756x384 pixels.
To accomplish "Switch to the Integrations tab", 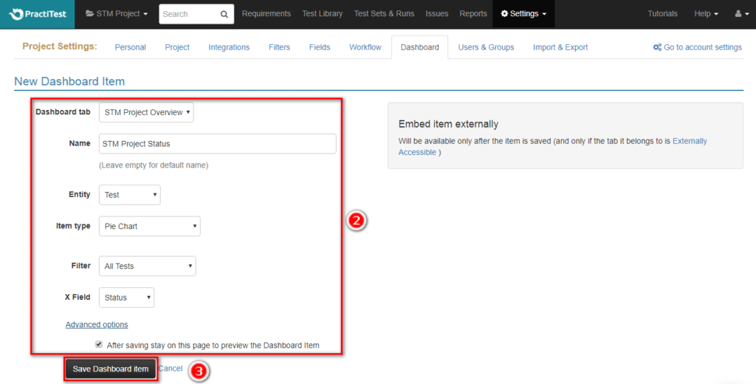I will [229, 47].
